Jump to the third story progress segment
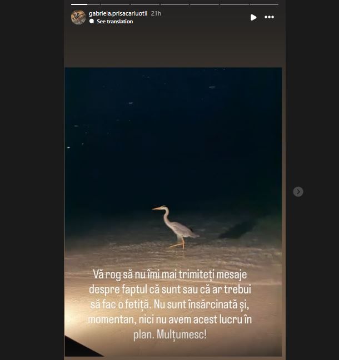 [145, 4]
